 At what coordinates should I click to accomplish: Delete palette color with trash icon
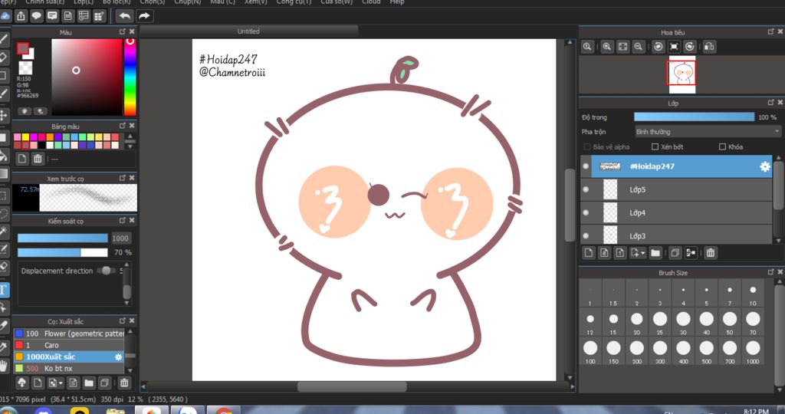(x=38, y=159)
